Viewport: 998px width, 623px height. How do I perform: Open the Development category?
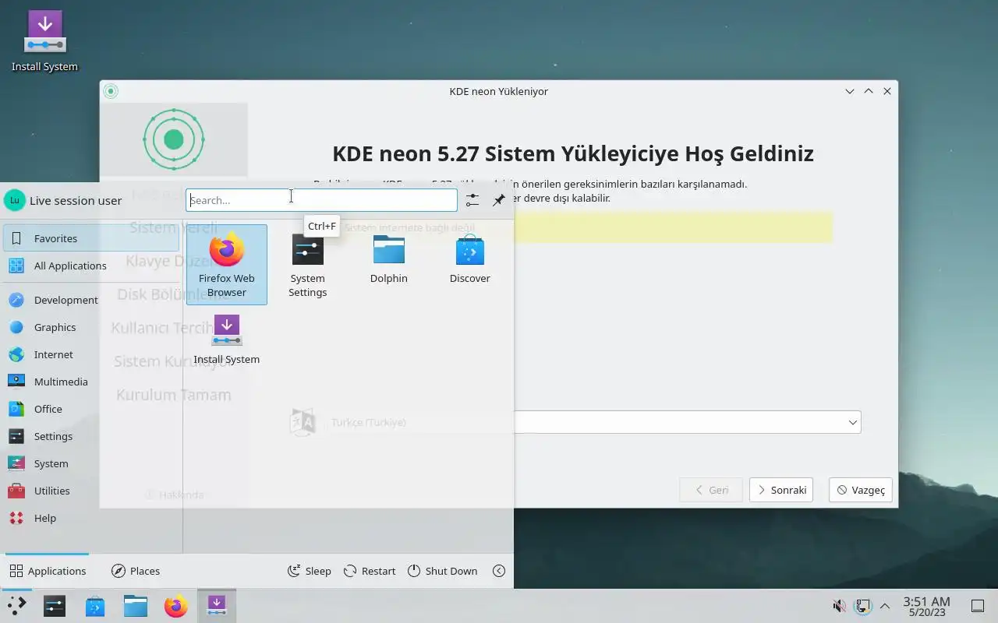tap(91, 300)
